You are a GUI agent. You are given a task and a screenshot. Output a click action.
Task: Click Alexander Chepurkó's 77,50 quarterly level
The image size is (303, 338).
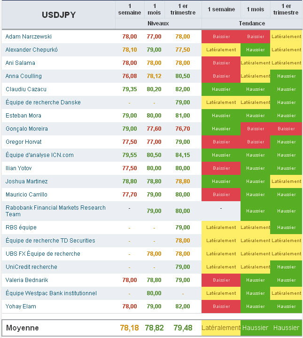pos(183,49)
